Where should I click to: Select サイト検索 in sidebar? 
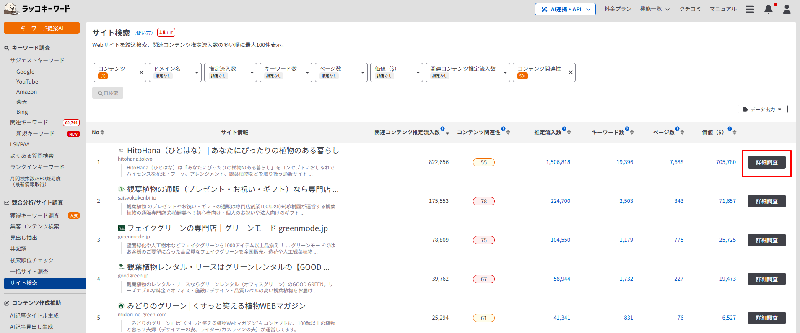coord(45,283)
